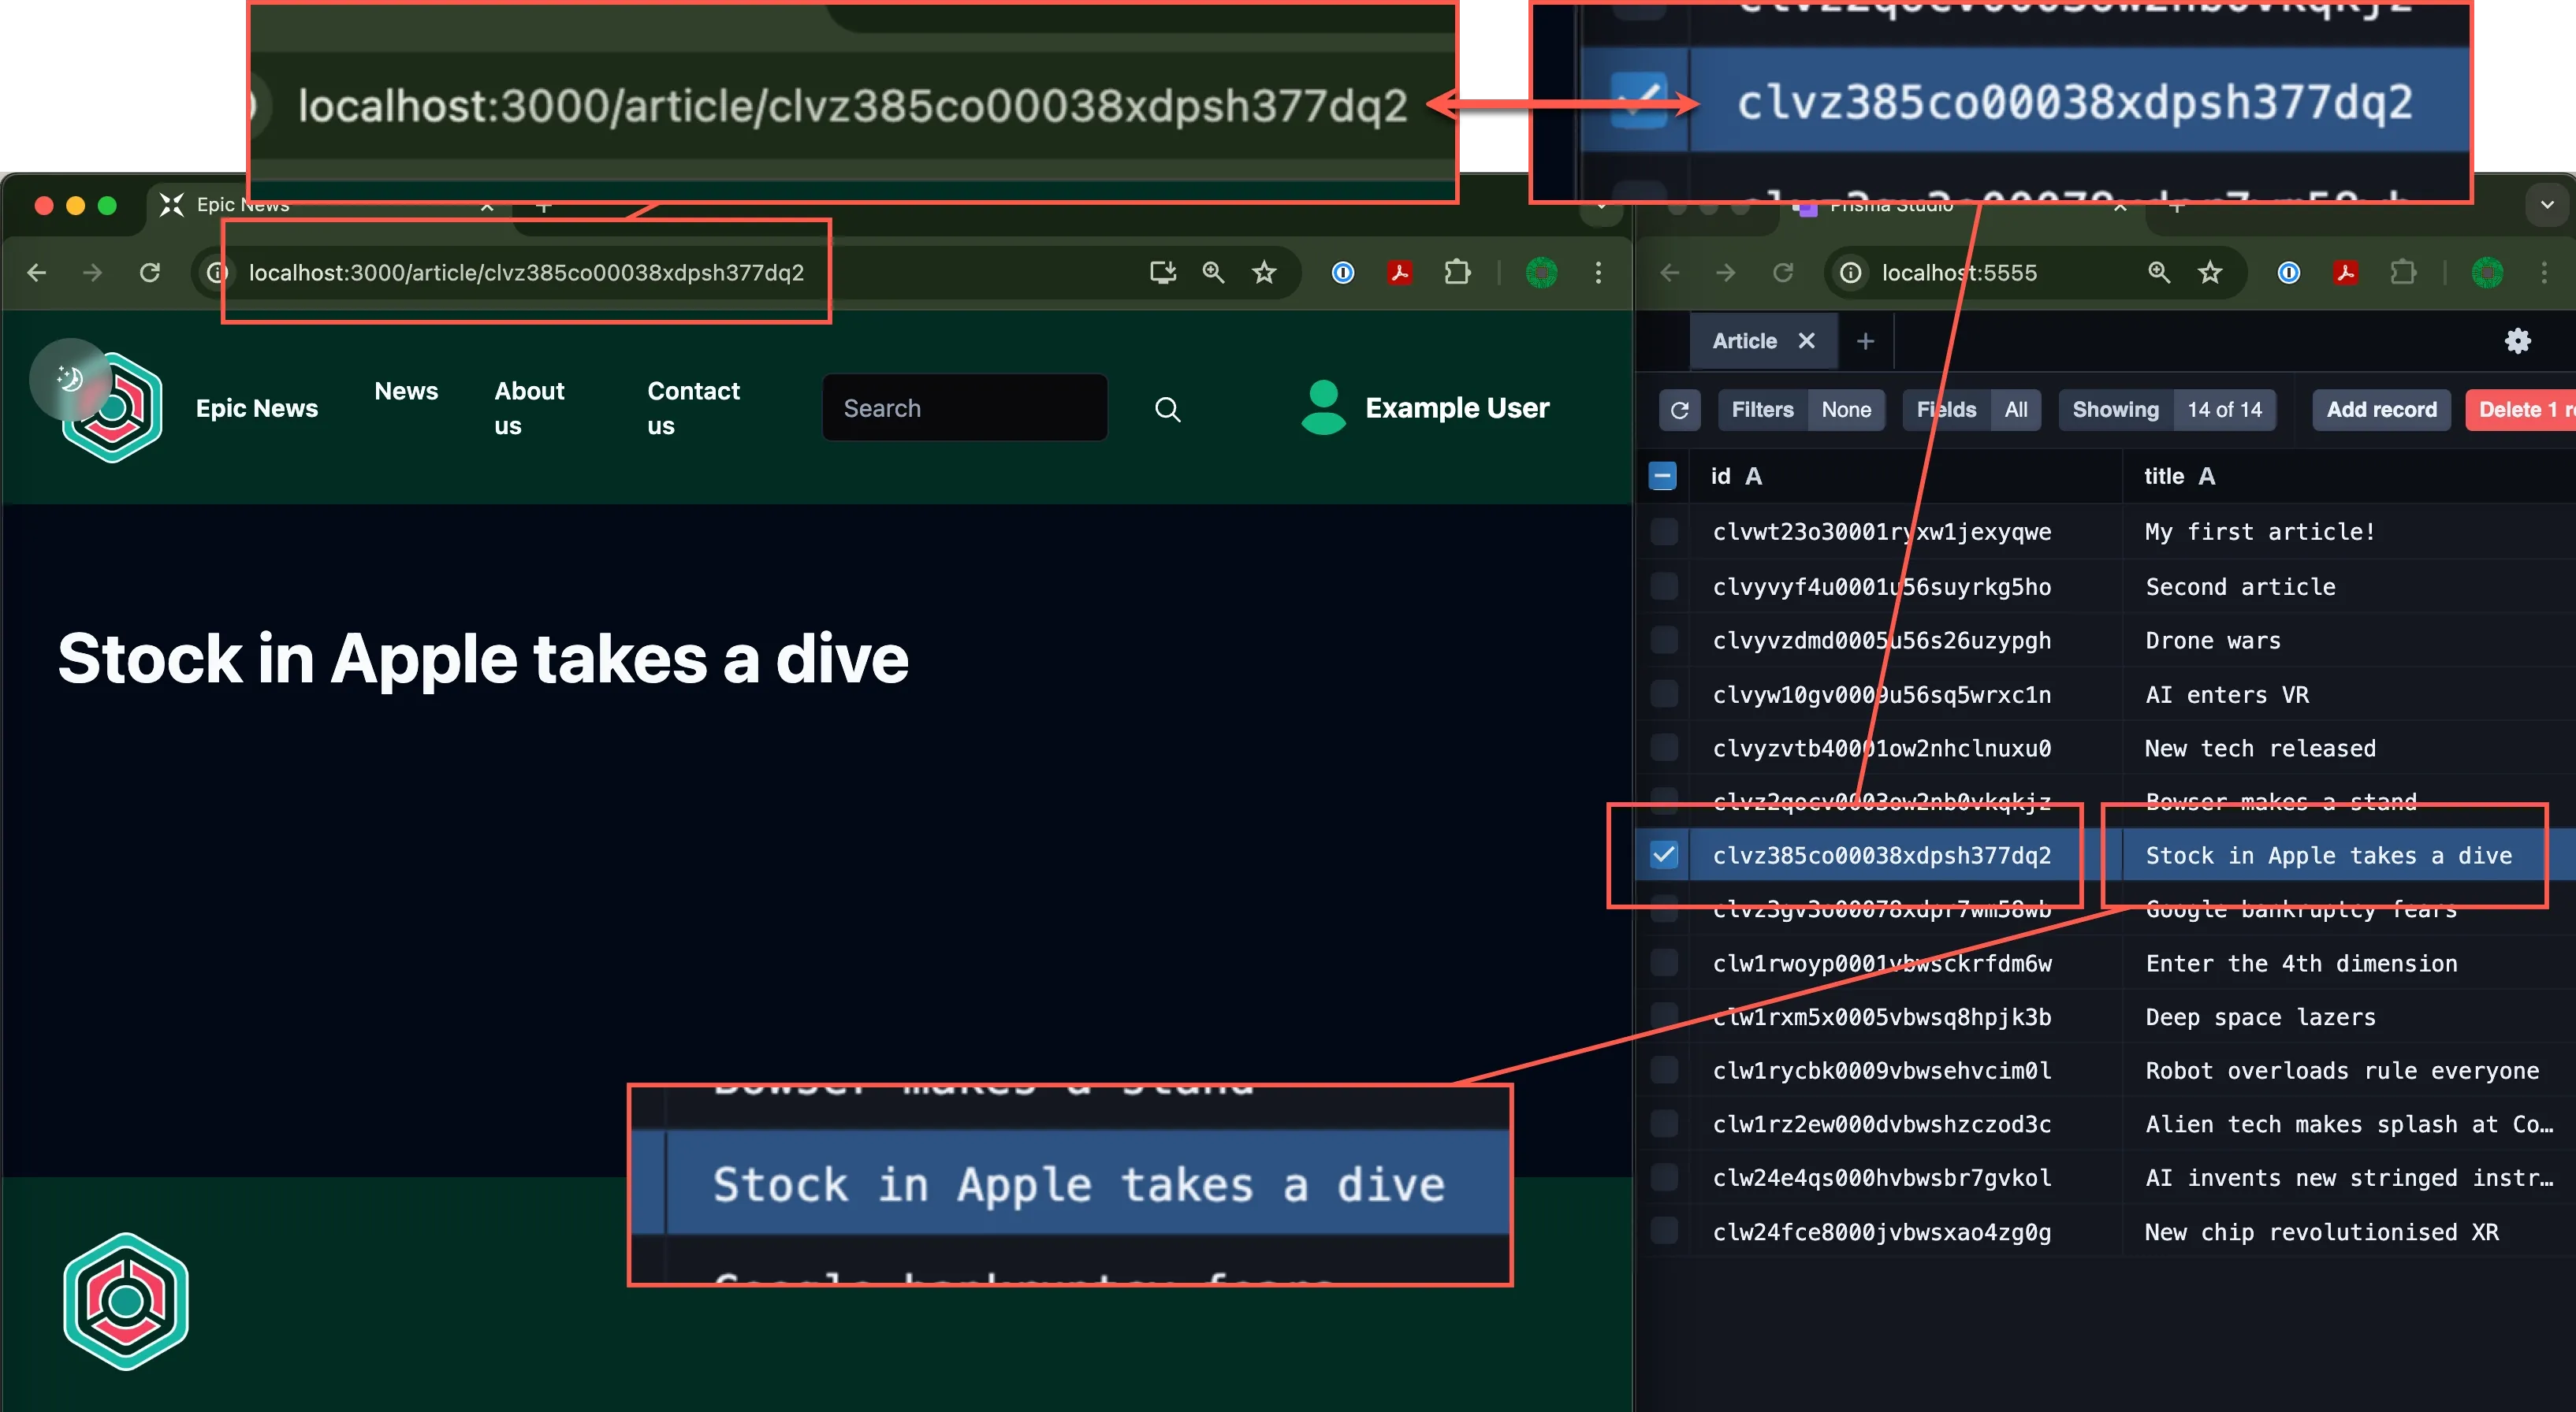Go forward in the Epic News browser window
The height and width of the screenshot is (1412, 2576).
pos(93,272)
